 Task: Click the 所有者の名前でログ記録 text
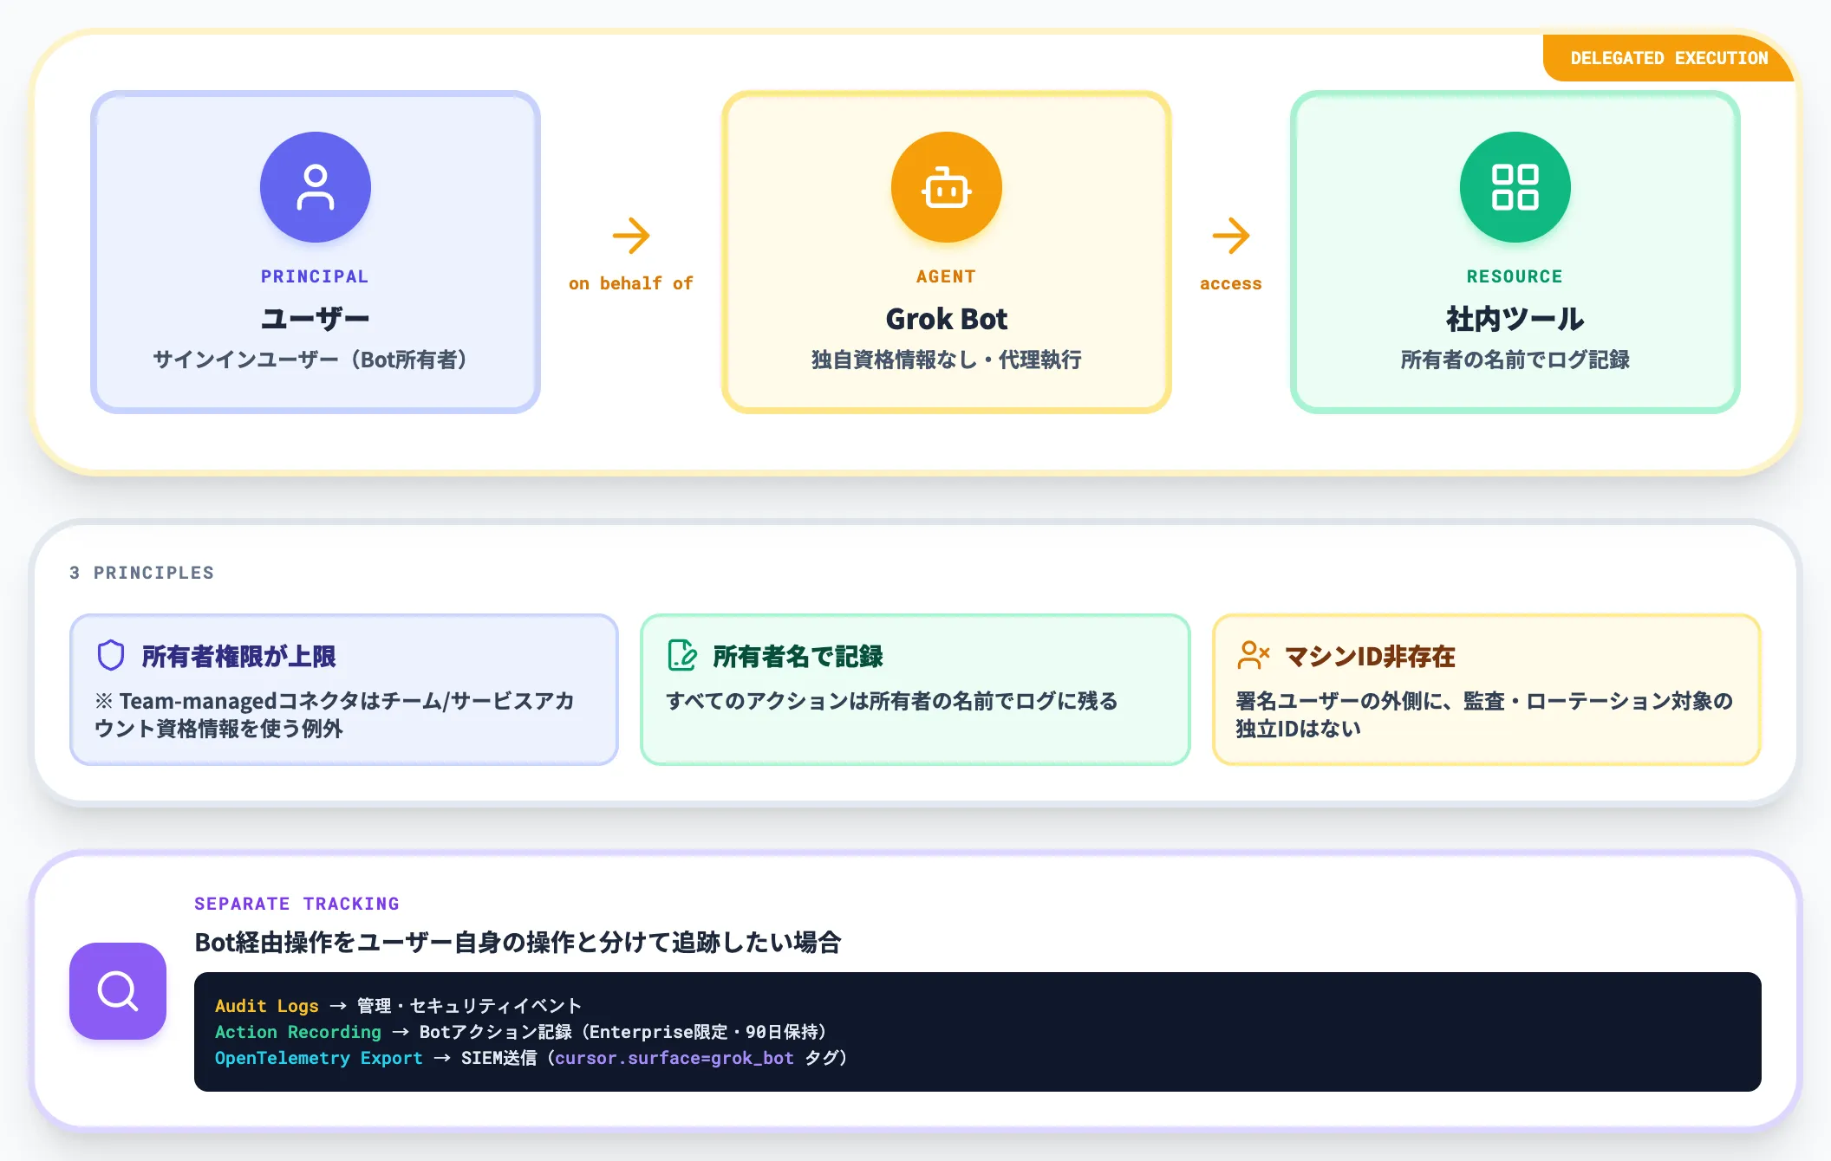(x=1515, y=360)
